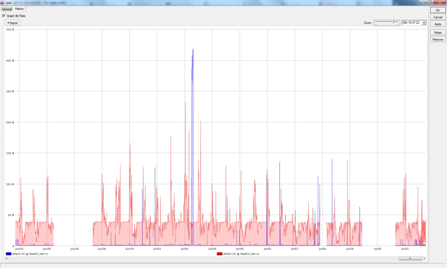Image resolution: width=447 pixels, height=268 pixels.
Task: Click the 150 M axis label
Action: point(10,153)
